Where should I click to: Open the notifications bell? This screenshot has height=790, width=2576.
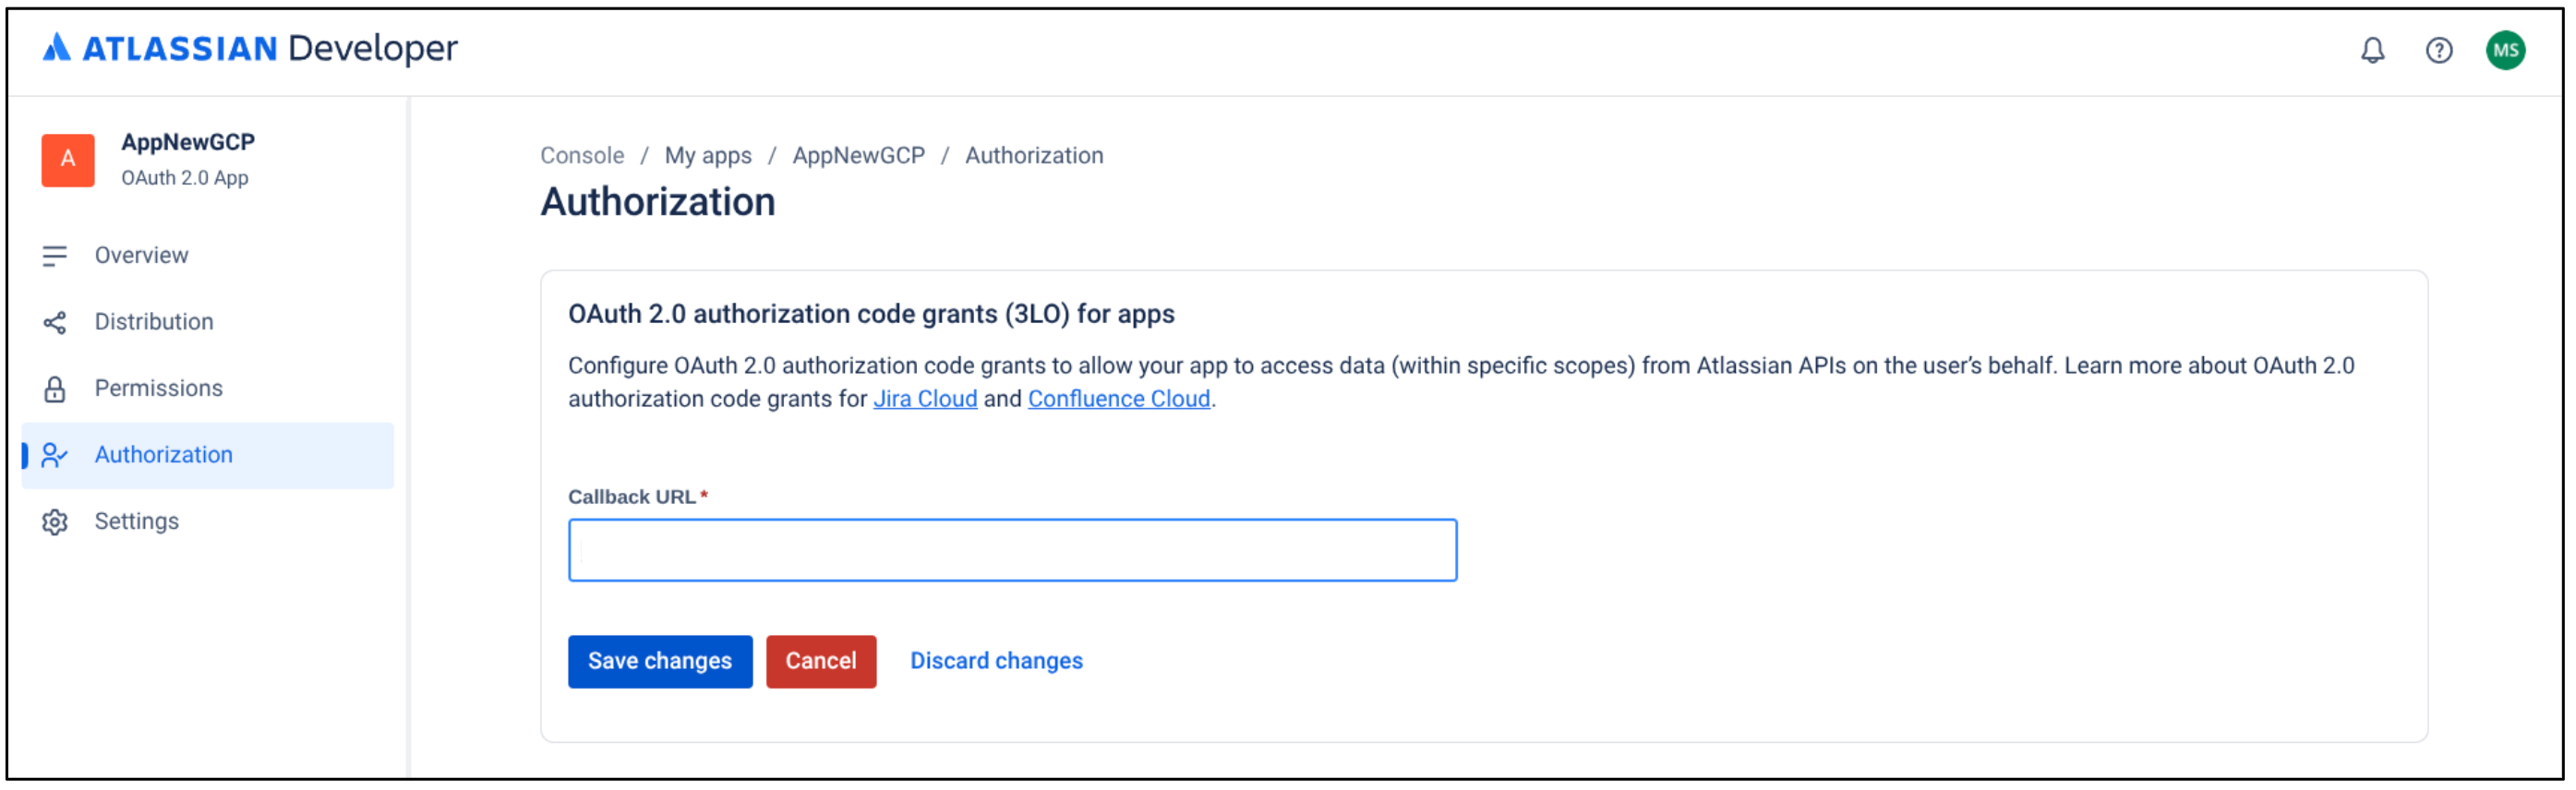tap(2370, 50)
